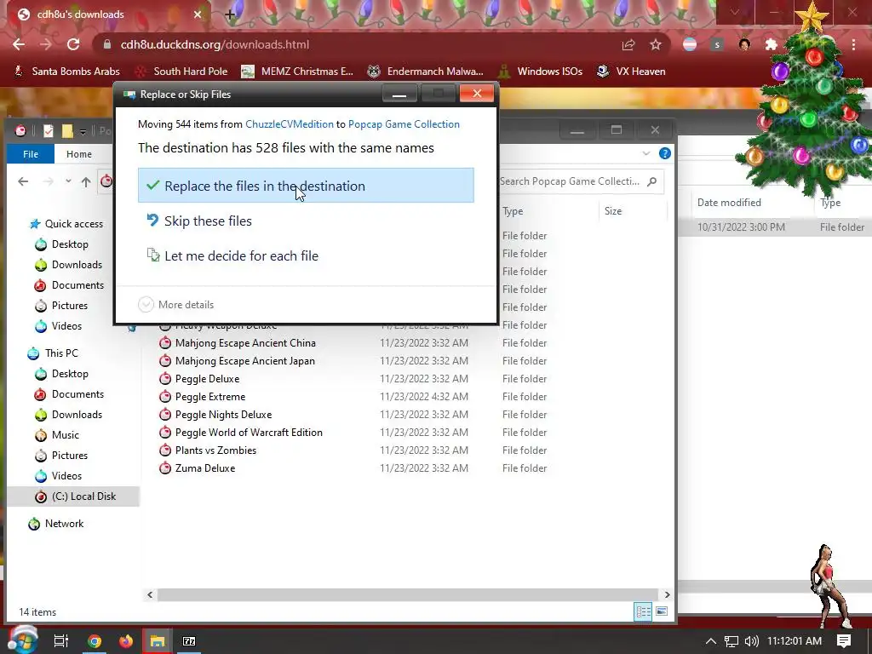872x654 pixels.
Task: Open Endermanch Malware bookmark
Action: click(426, 72)
